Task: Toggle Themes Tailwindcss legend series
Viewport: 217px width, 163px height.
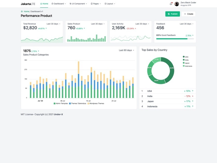Action: [x=78, y=104]
